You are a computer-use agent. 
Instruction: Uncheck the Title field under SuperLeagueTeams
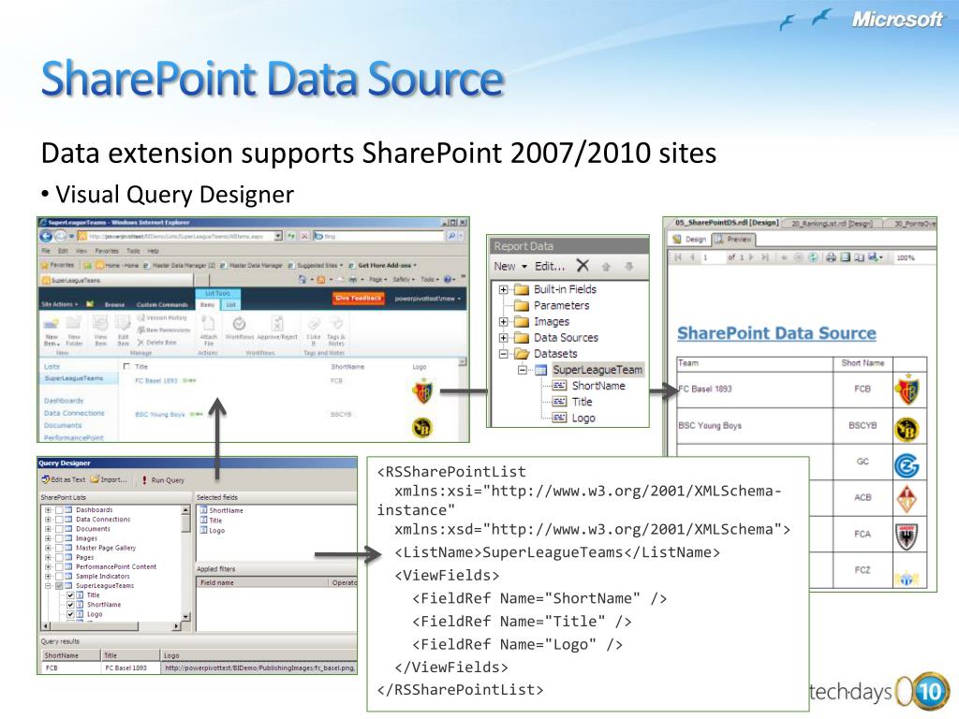(70, 594)
